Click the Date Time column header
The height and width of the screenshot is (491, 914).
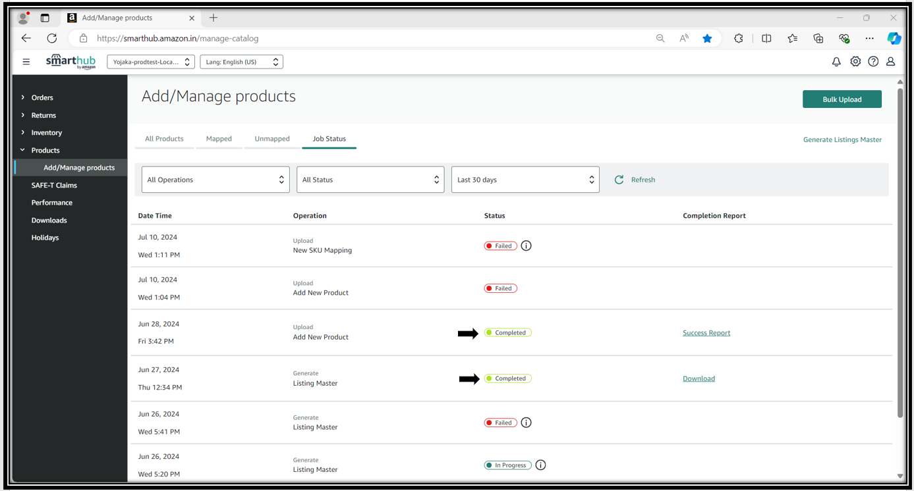click(x=155, y=216)
